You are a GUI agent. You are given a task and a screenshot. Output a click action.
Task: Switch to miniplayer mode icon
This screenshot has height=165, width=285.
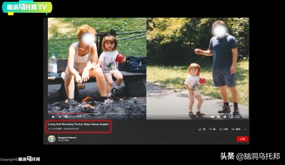coord(231,117)
